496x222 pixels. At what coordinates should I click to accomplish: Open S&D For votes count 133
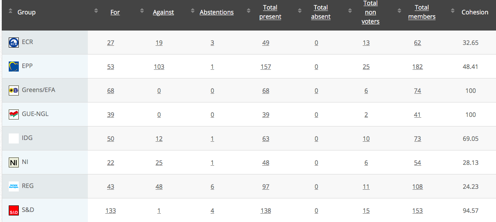click(x=111, y=211)
